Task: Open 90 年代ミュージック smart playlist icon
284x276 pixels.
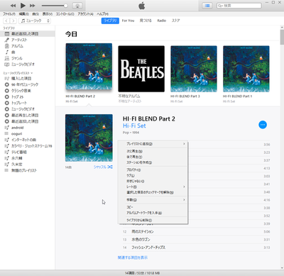Action: pos(7,84)
